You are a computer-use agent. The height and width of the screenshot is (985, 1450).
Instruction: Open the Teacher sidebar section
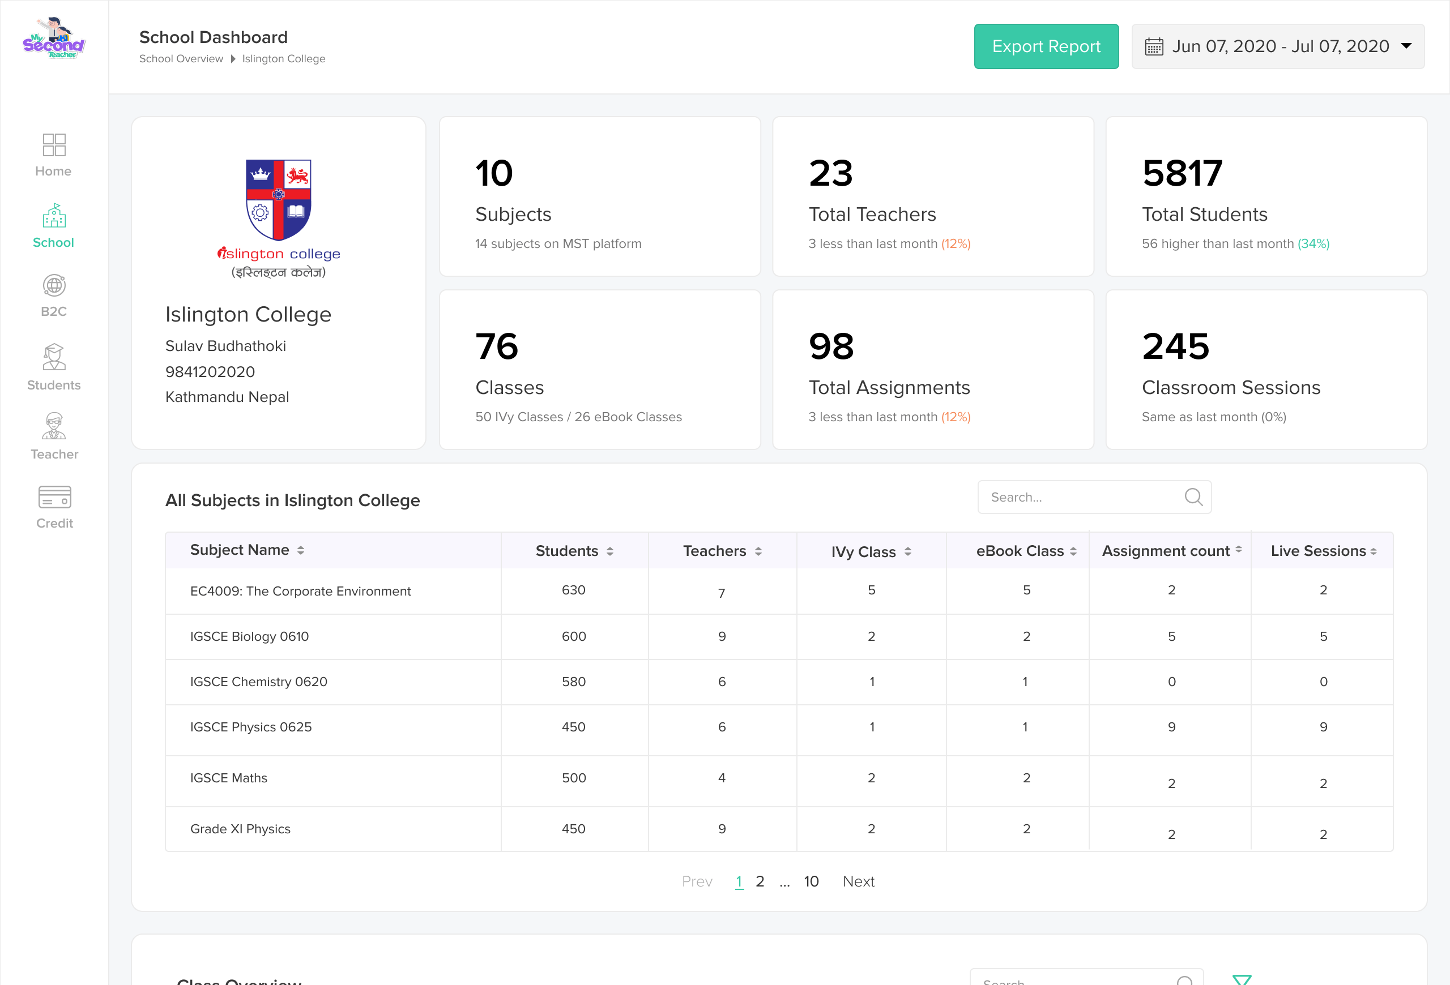pos(54,436)
